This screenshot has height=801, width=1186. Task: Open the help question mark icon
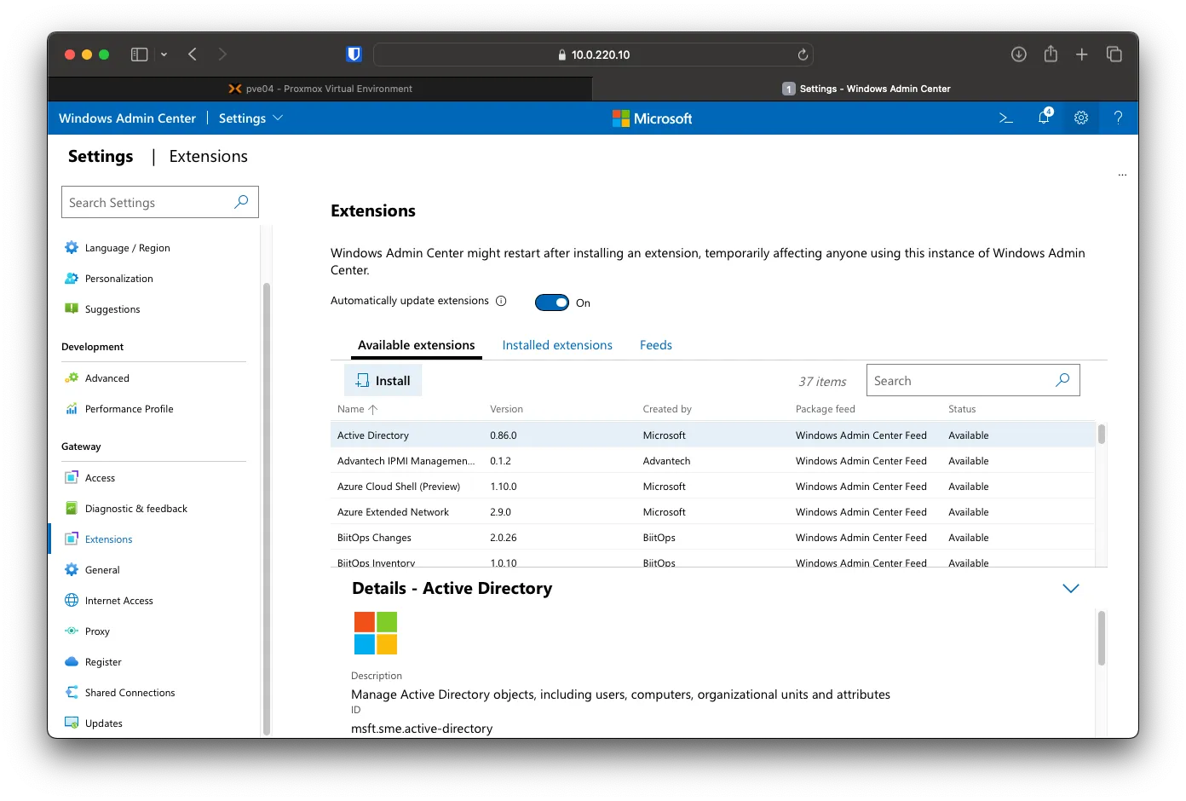(1118, 118)
